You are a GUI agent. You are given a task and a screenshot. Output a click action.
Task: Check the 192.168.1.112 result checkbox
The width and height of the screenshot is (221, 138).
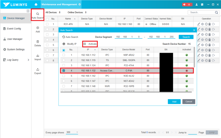tap(64, 55)
